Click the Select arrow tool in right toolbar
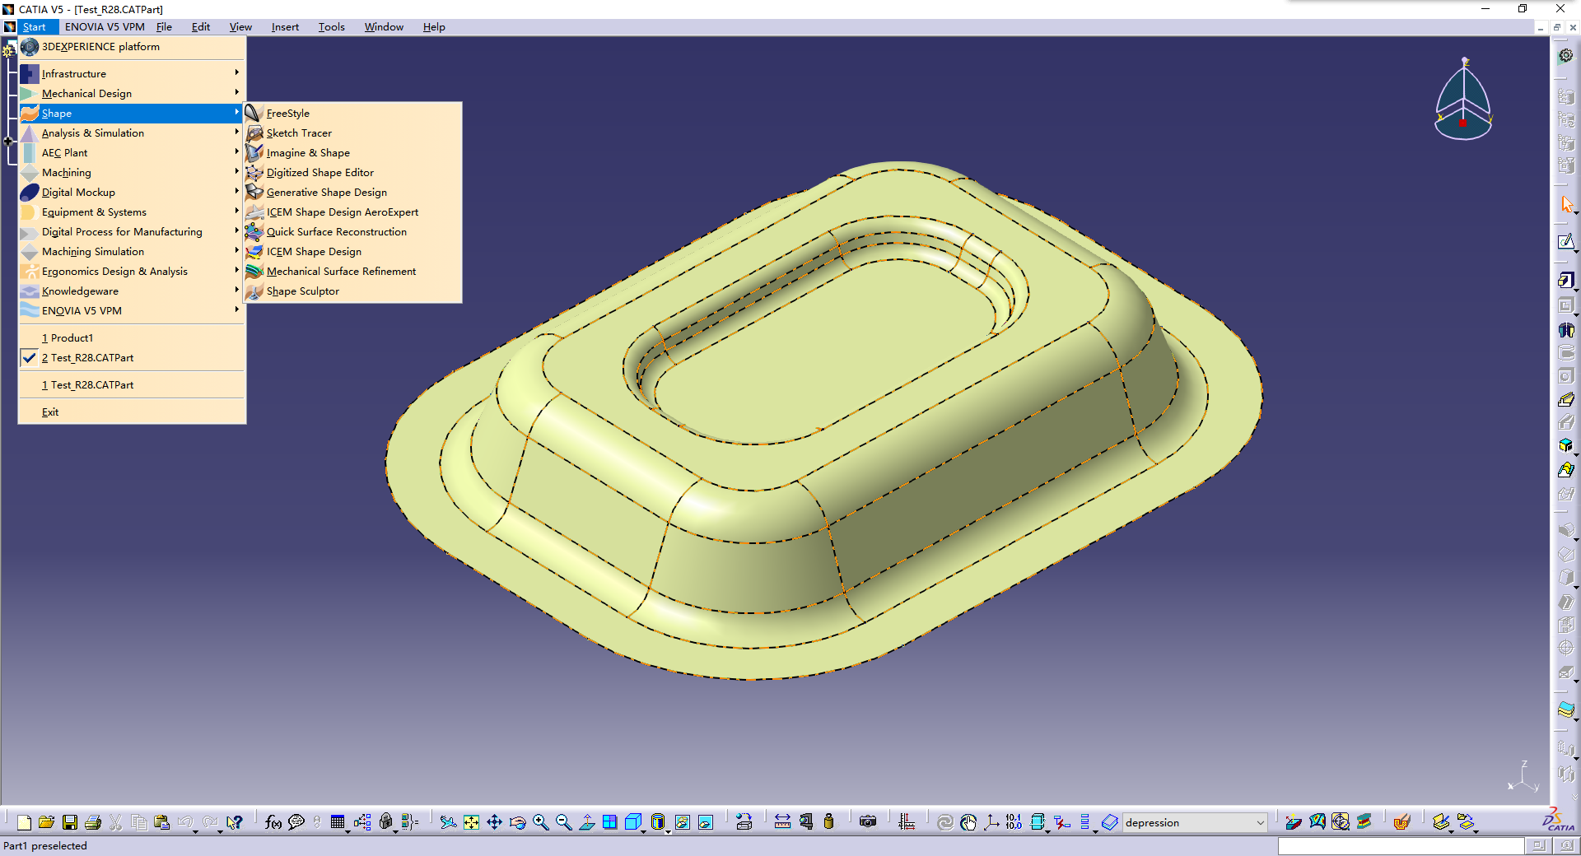 (x=1566, y=204)
